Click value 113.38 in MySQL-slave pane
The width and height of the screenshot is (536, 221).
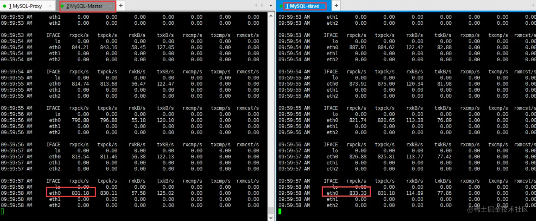click(x=415, y=120)
